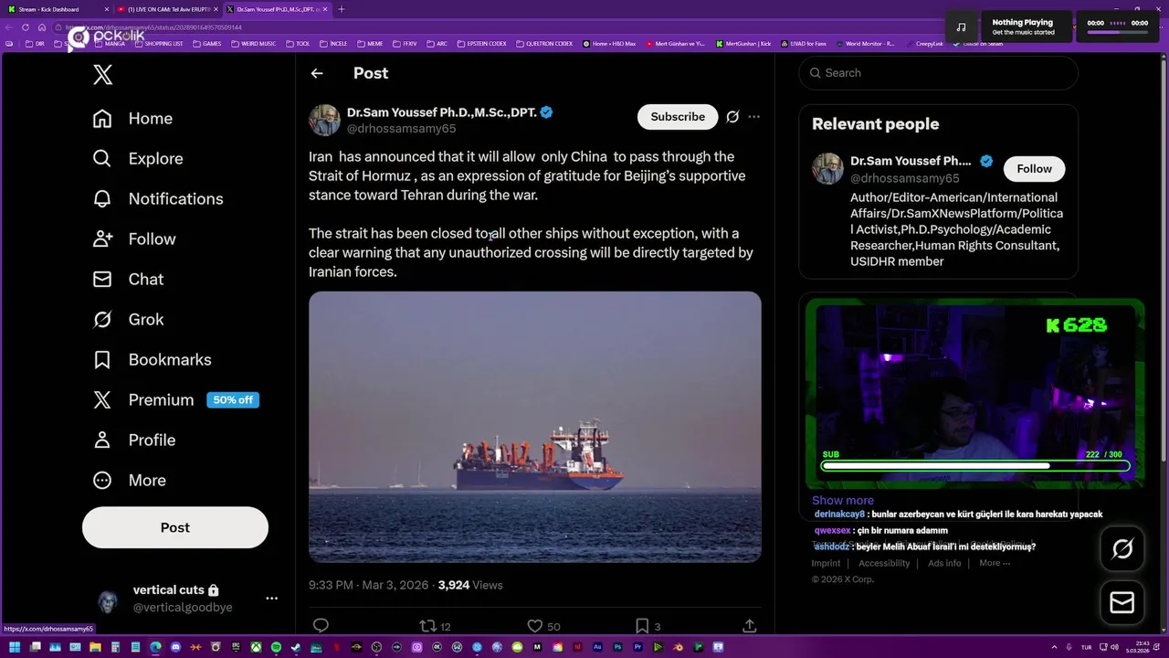This screenshot has height=658, width=1169.
Task: Open Epic Games Launcher from the taskbar
Action: coord(236,648)
